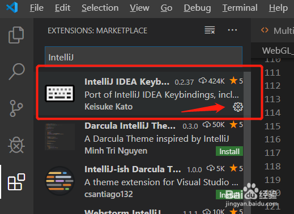
Task: Open the File menu
Action: [37, 8]
